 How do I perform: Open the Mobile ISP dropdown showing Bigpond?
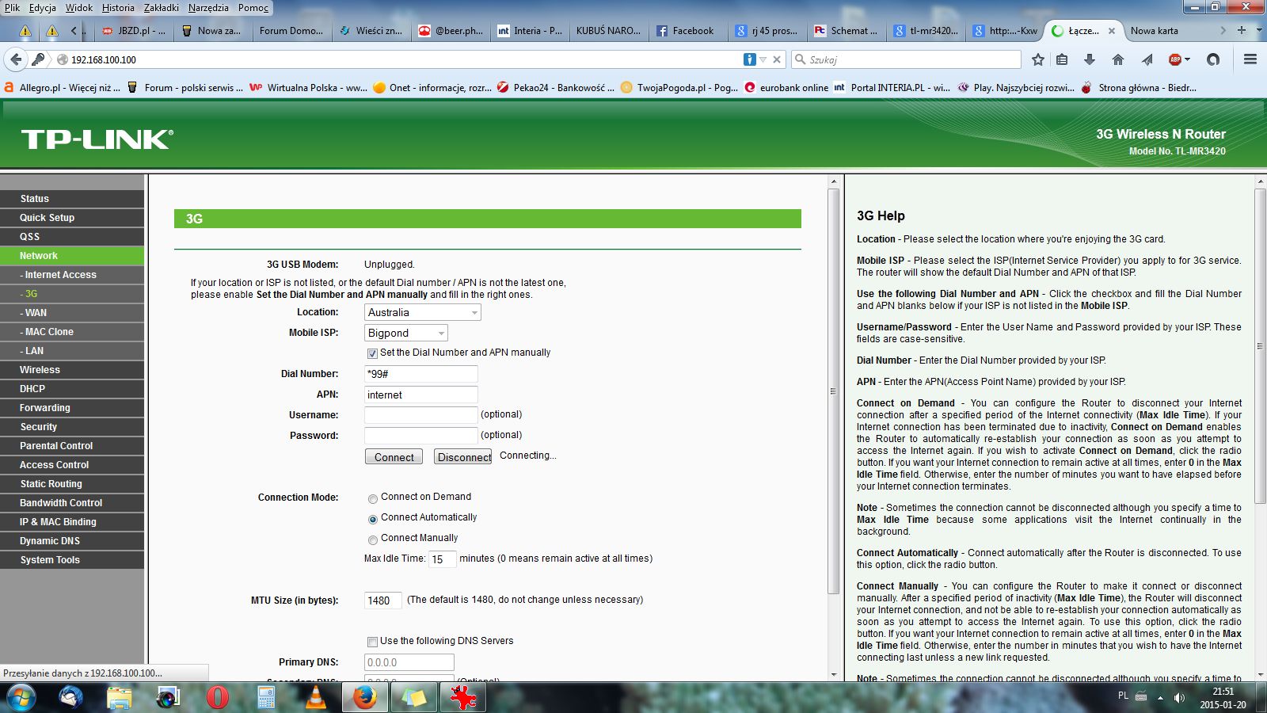(406, 333)
